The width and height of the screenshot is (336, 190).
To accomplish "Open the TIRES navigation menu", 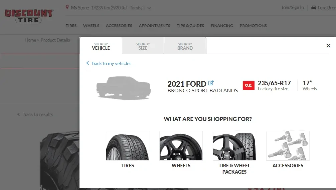I will (71, 25).
